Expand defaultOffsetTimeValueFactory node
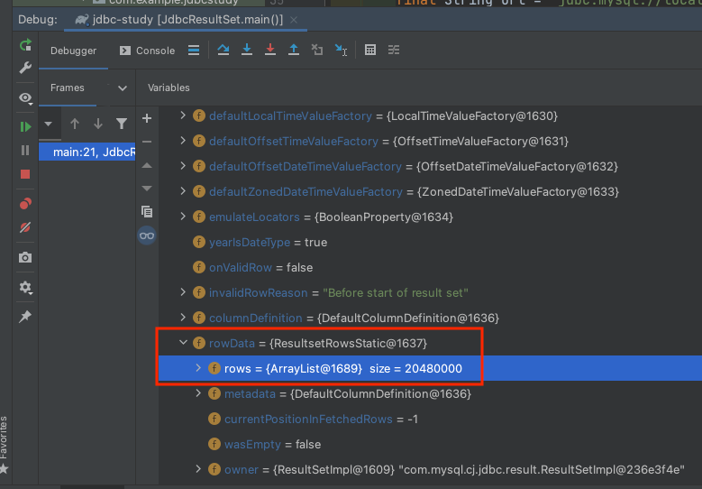Screen dimensions: 702x489 point(183,141)
